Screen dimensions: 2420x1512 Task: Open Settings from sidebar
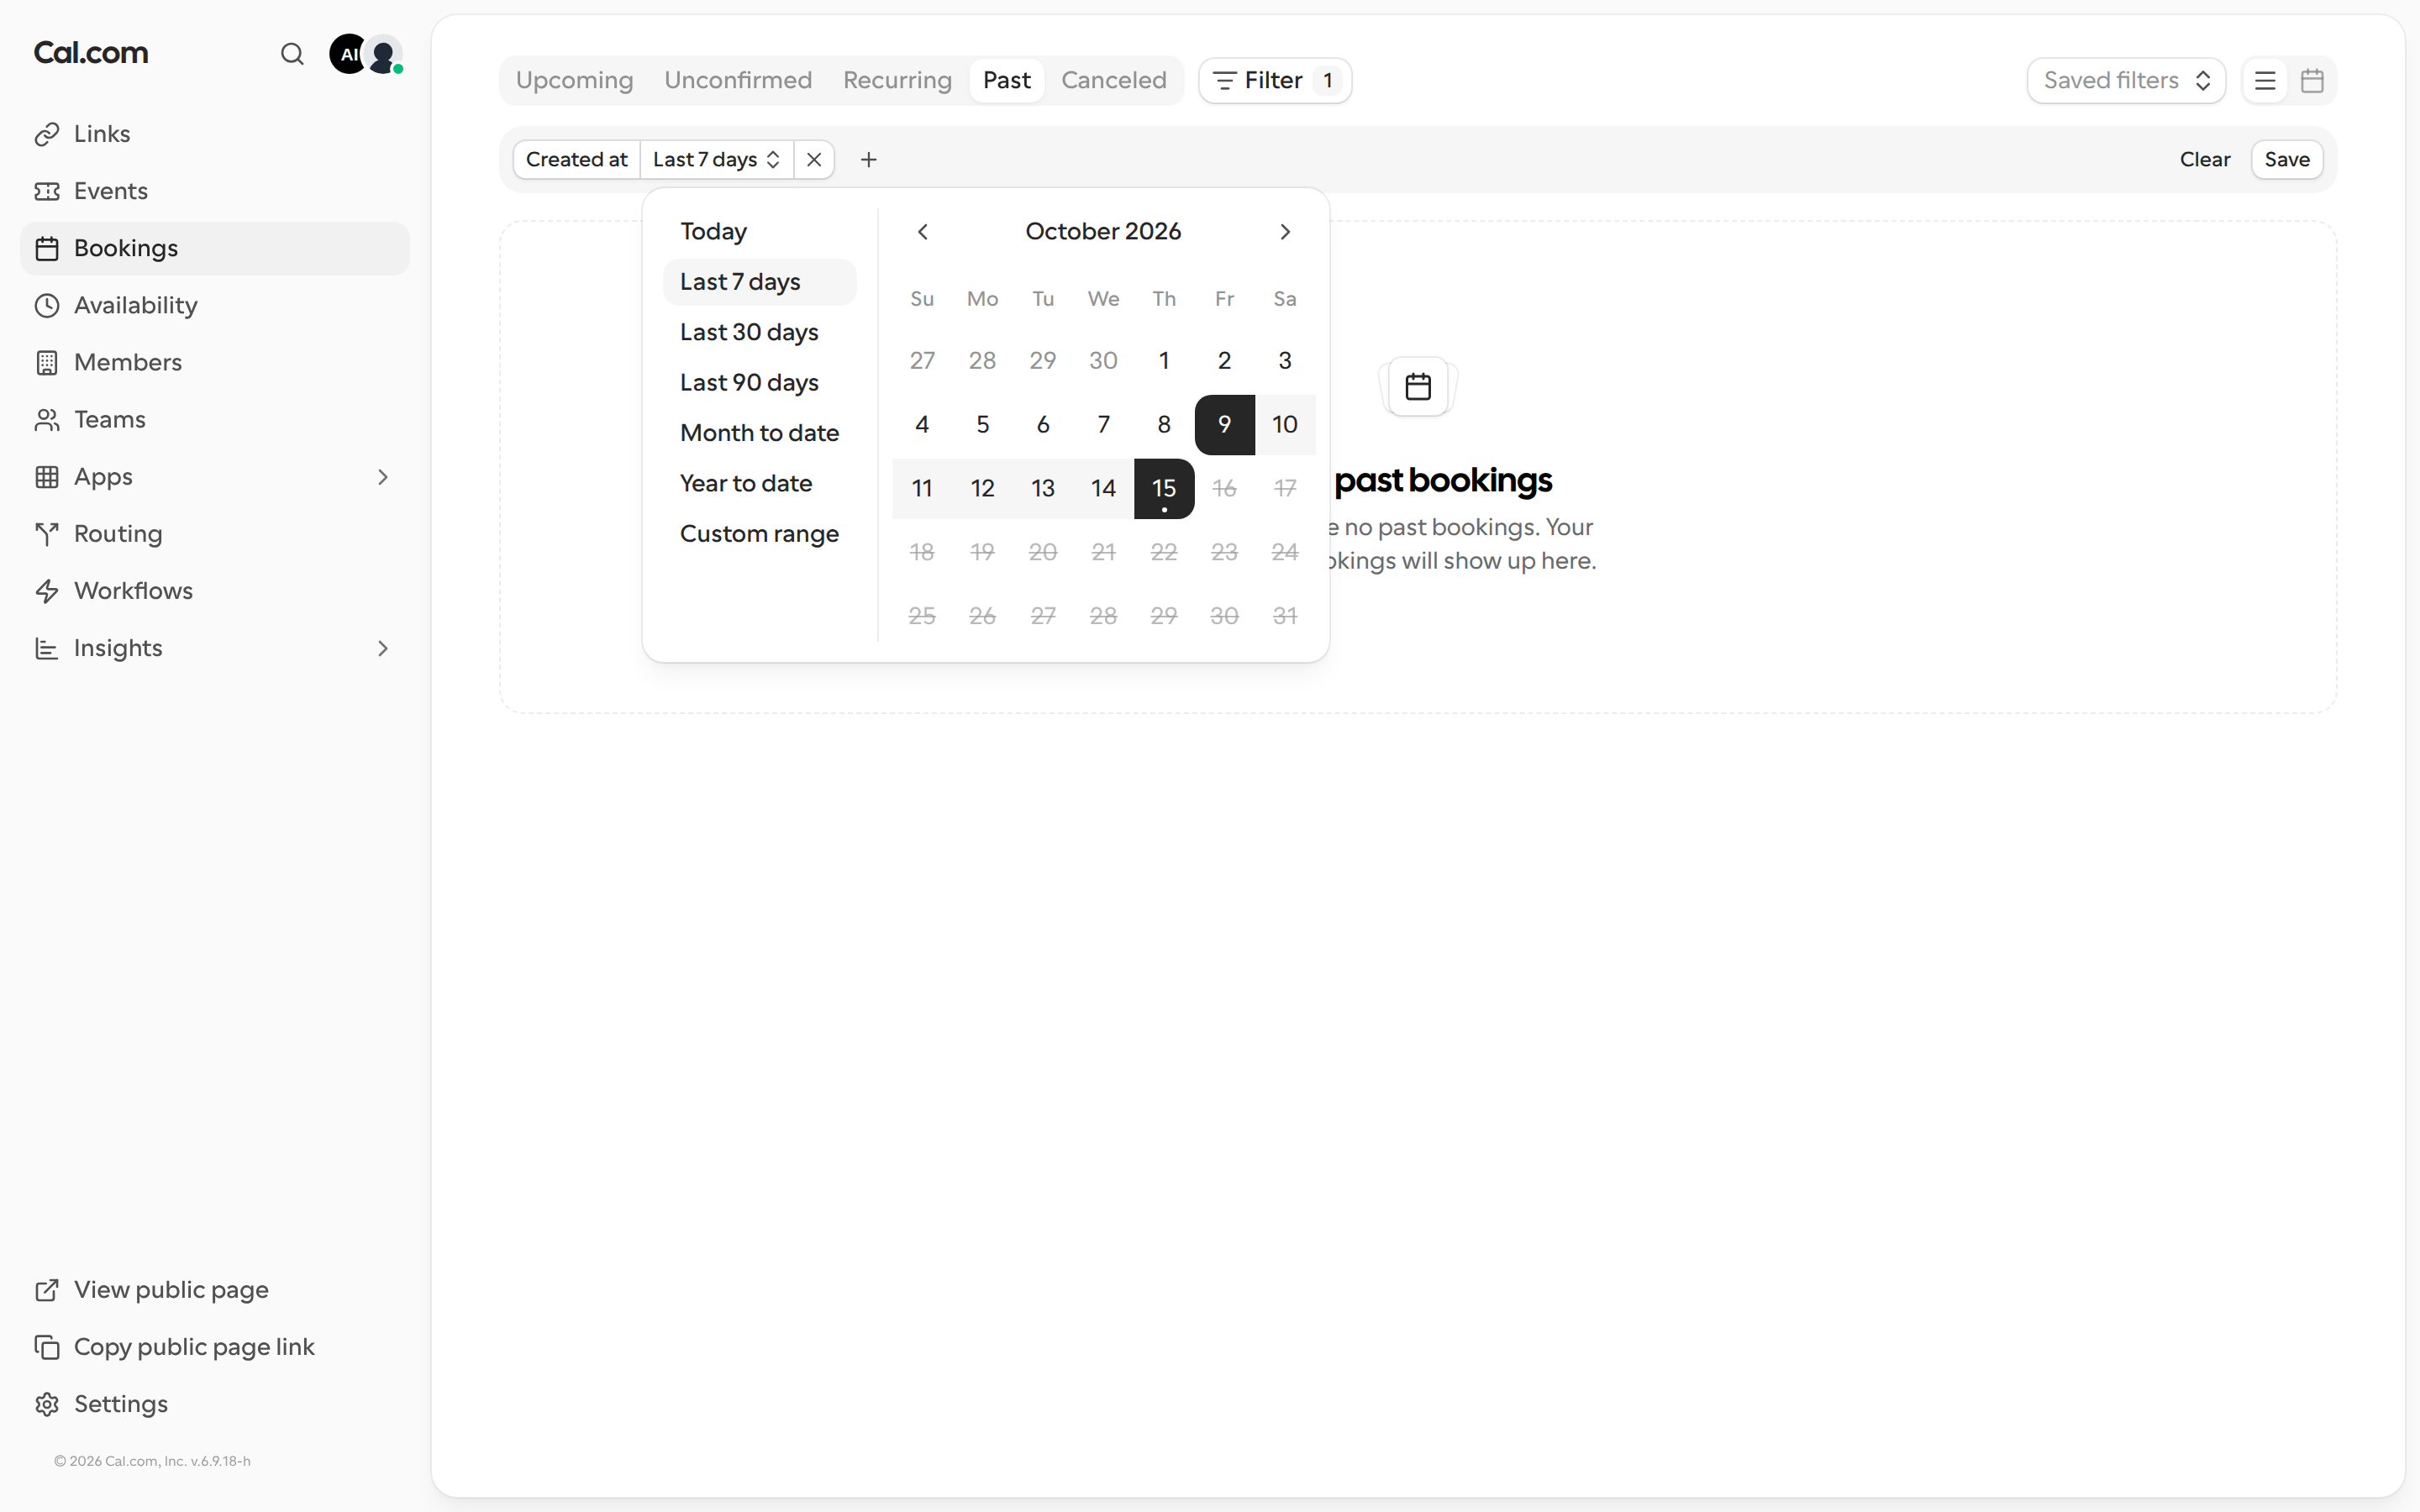tap(215, 1404)
